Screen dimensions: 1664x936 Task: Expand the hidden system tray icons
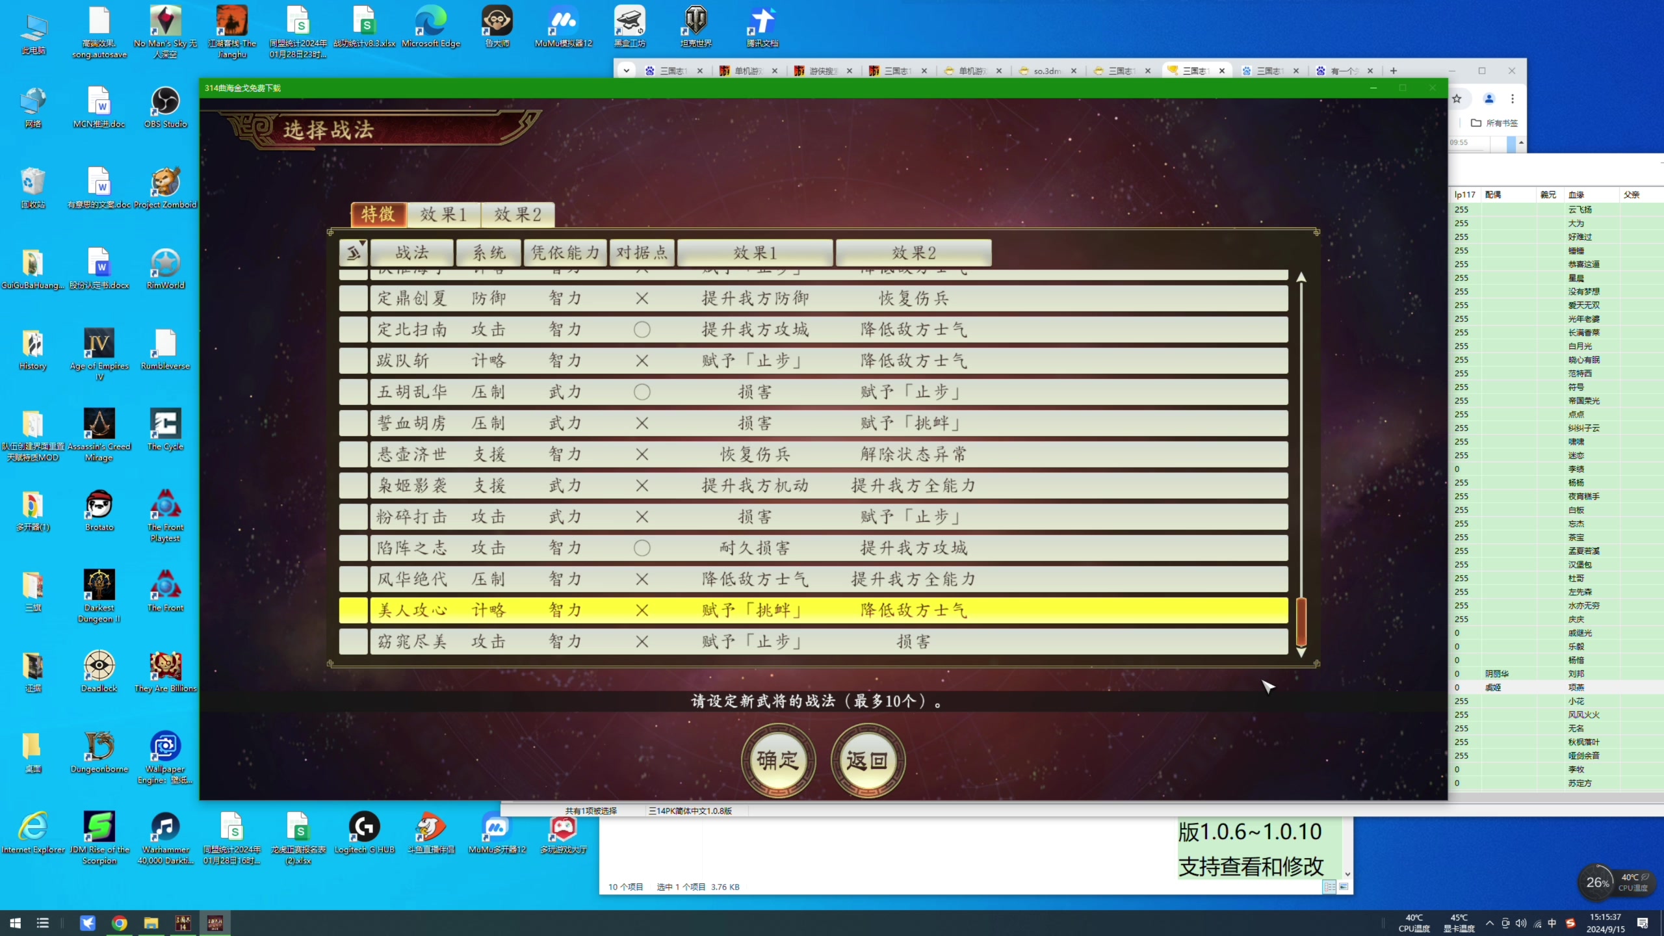pyautogui.click(x=1489, y=923)
